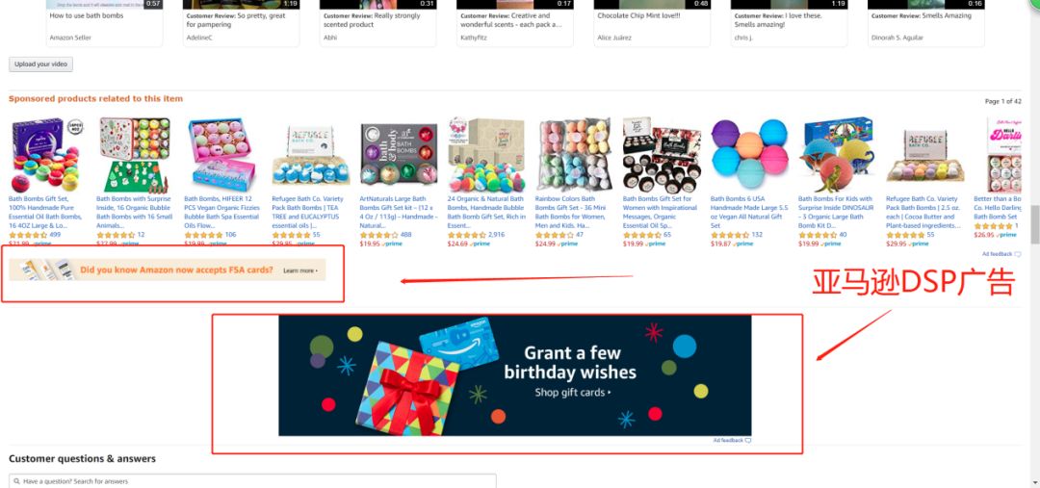The height and width of the screenshot is (488, 1040).
Task: Select the HIFEER 12 PCS Vegan bath bombs link
Action: pyautogui.click(x=221, y=212)
